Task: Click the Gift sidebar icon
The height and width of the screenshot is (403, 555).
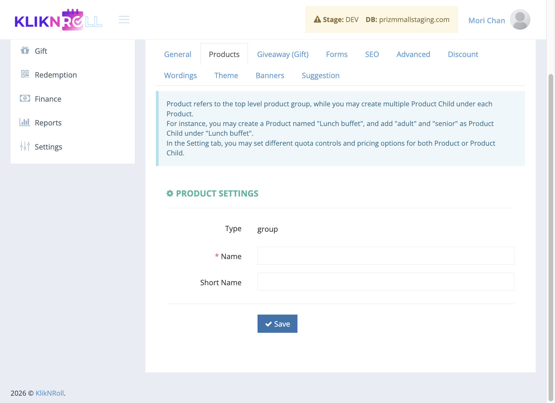Action: tap(25, 51)
